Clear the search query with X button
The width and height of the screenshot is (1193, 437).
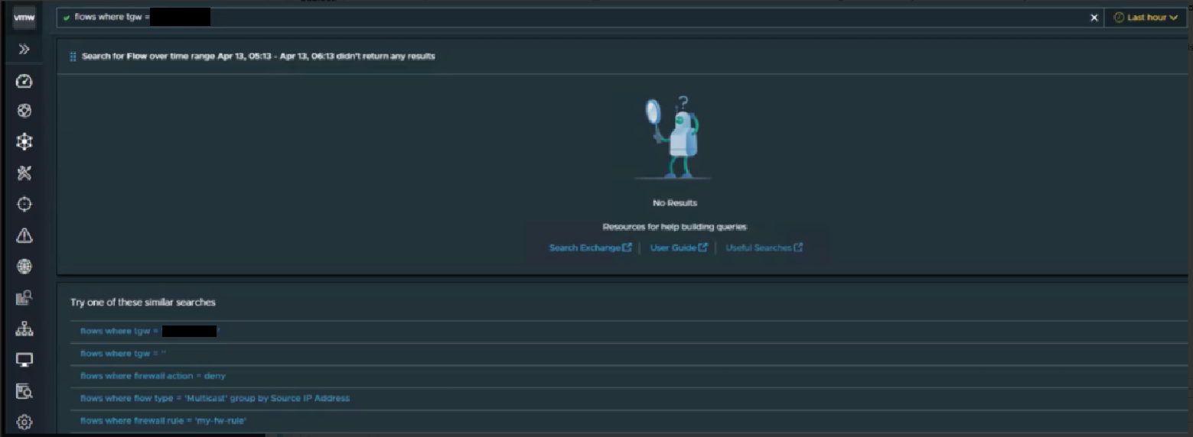pyautogui.click(x=1094, y=18)
